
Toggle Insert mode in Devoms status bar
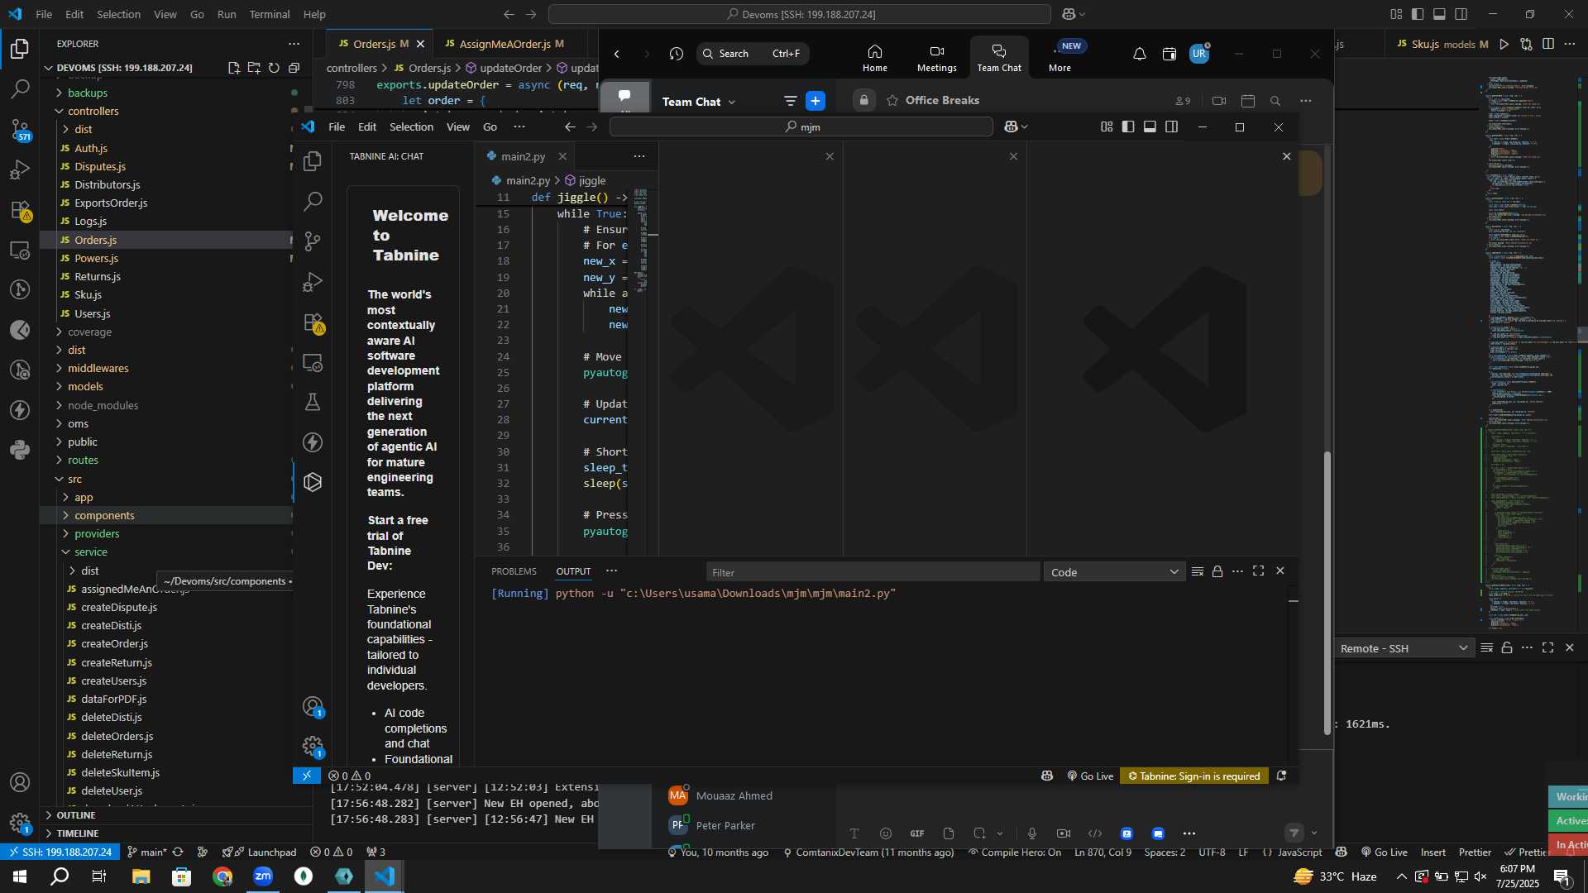[x=1433, y=852]
